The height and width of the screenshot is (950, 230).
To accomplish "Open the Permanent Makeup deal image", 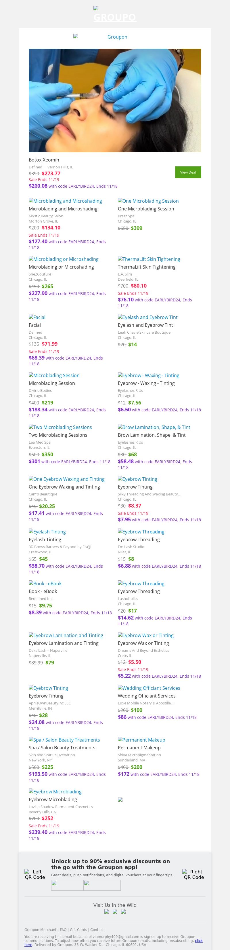I will coord(141,740).
